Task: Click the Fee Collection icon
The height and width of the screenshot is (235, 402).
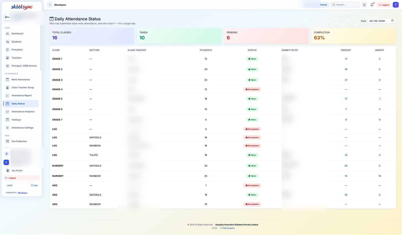Action: (x=8, y=141)
